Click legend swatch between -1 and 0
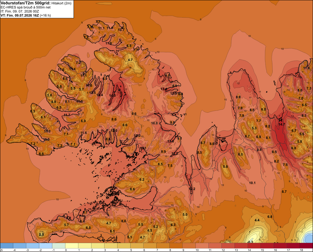 tap(59, 246)
